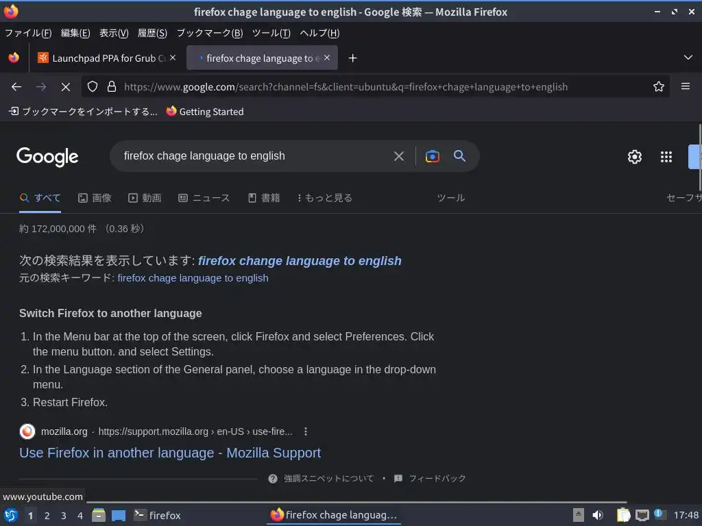702x526 pixels.
Task: Search by image with camera icon
Action: (432, 156)
